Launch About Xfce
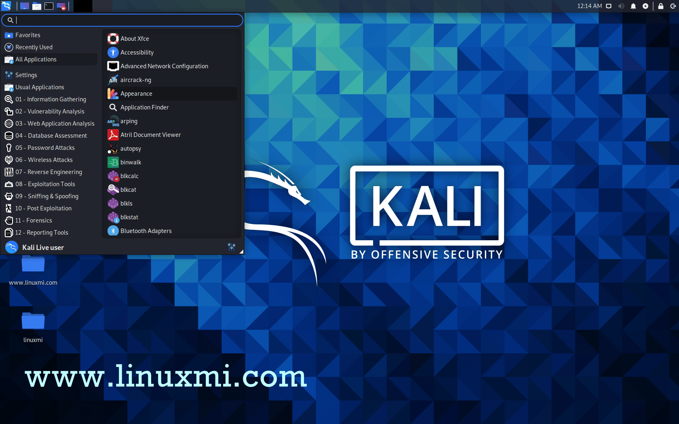 (171, 39)
